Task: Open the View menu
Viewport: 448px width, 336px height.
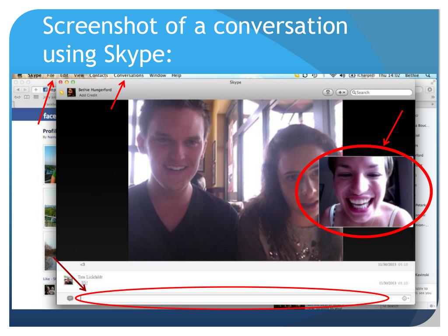Action: pos(79,75)
